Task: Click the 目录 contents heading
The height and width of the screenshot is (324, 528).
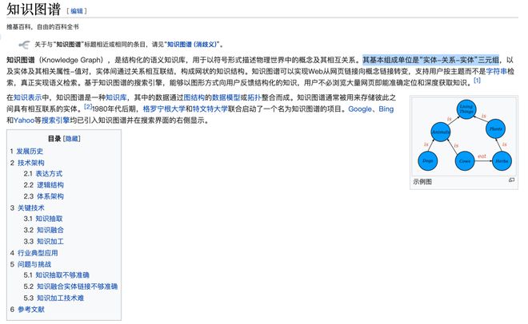Action: [x=54, y=139]
